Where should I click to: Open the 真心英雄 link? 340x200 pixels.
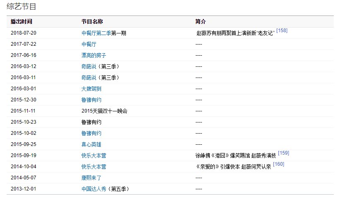pos(91,144)
